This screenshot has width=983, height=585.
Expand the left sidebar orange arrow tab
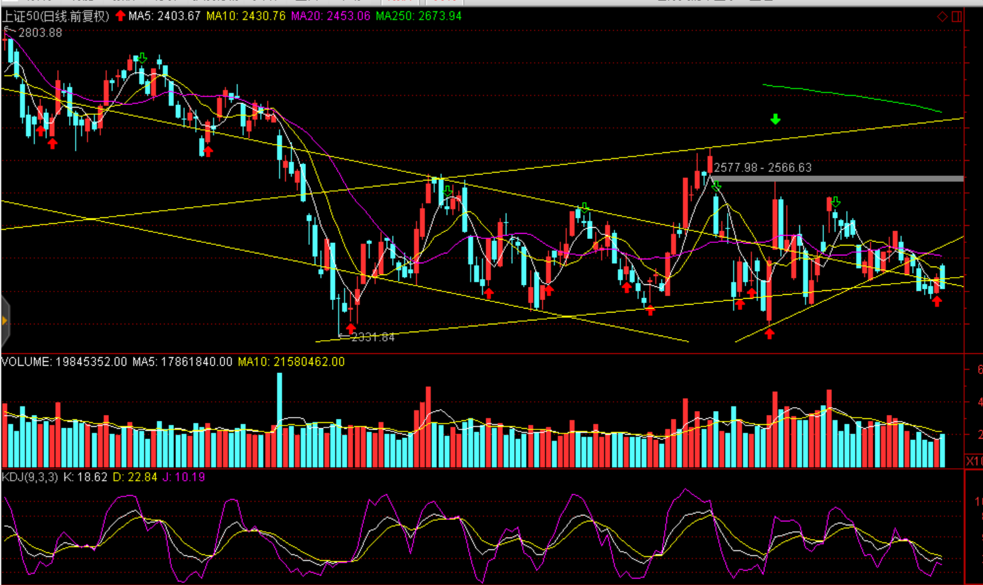(x=5, y=321)
